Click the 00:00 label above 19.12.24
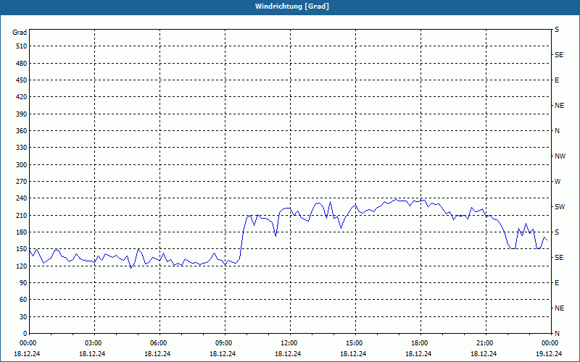 [x=550, y=343]
